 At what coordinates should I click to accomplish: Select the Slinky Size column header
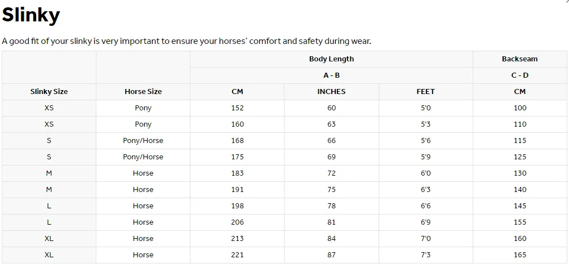coord(49,92)
